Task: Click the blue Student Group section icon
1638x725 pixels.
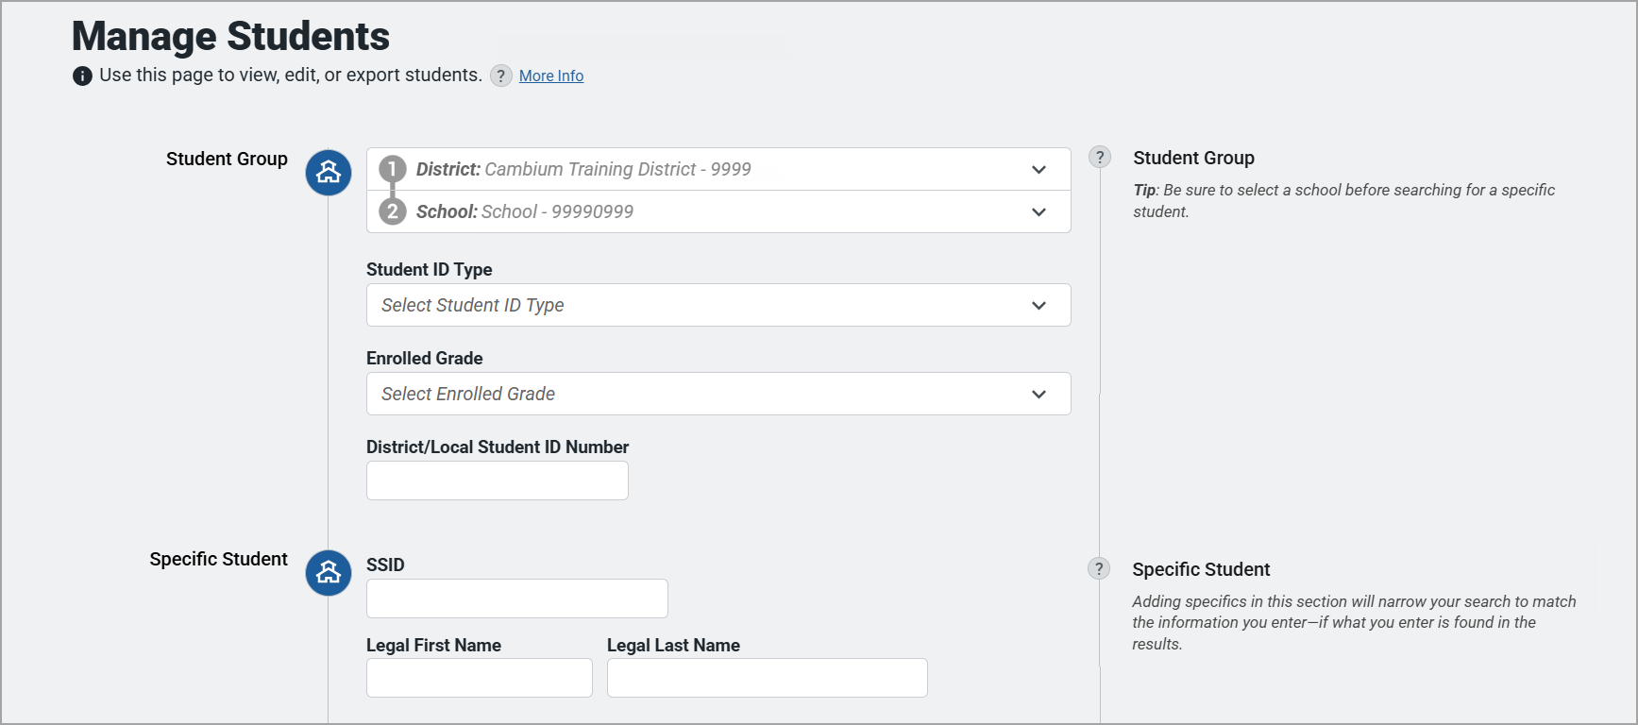Action: coord(329,173)
